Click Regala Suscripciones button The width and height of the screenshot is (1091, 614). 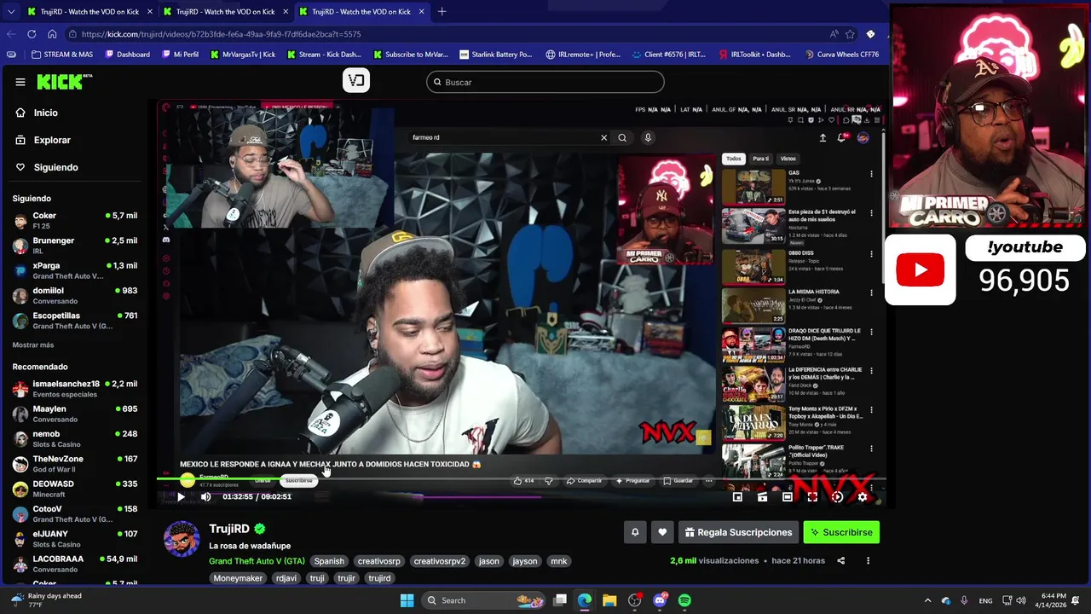(x=738, y=532)
